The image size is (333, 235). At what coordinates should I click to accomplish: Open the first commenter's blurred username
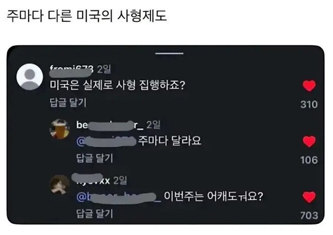(x=71, y=71)
